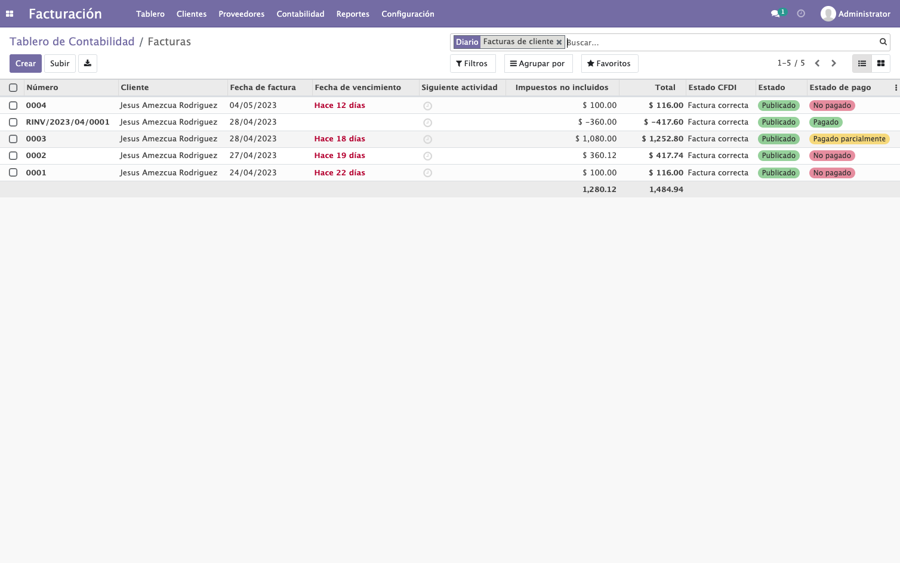Tick the checkbox for RINV/2023/04/0001
This screenshot has height=563, width=900.
[13, 122]
